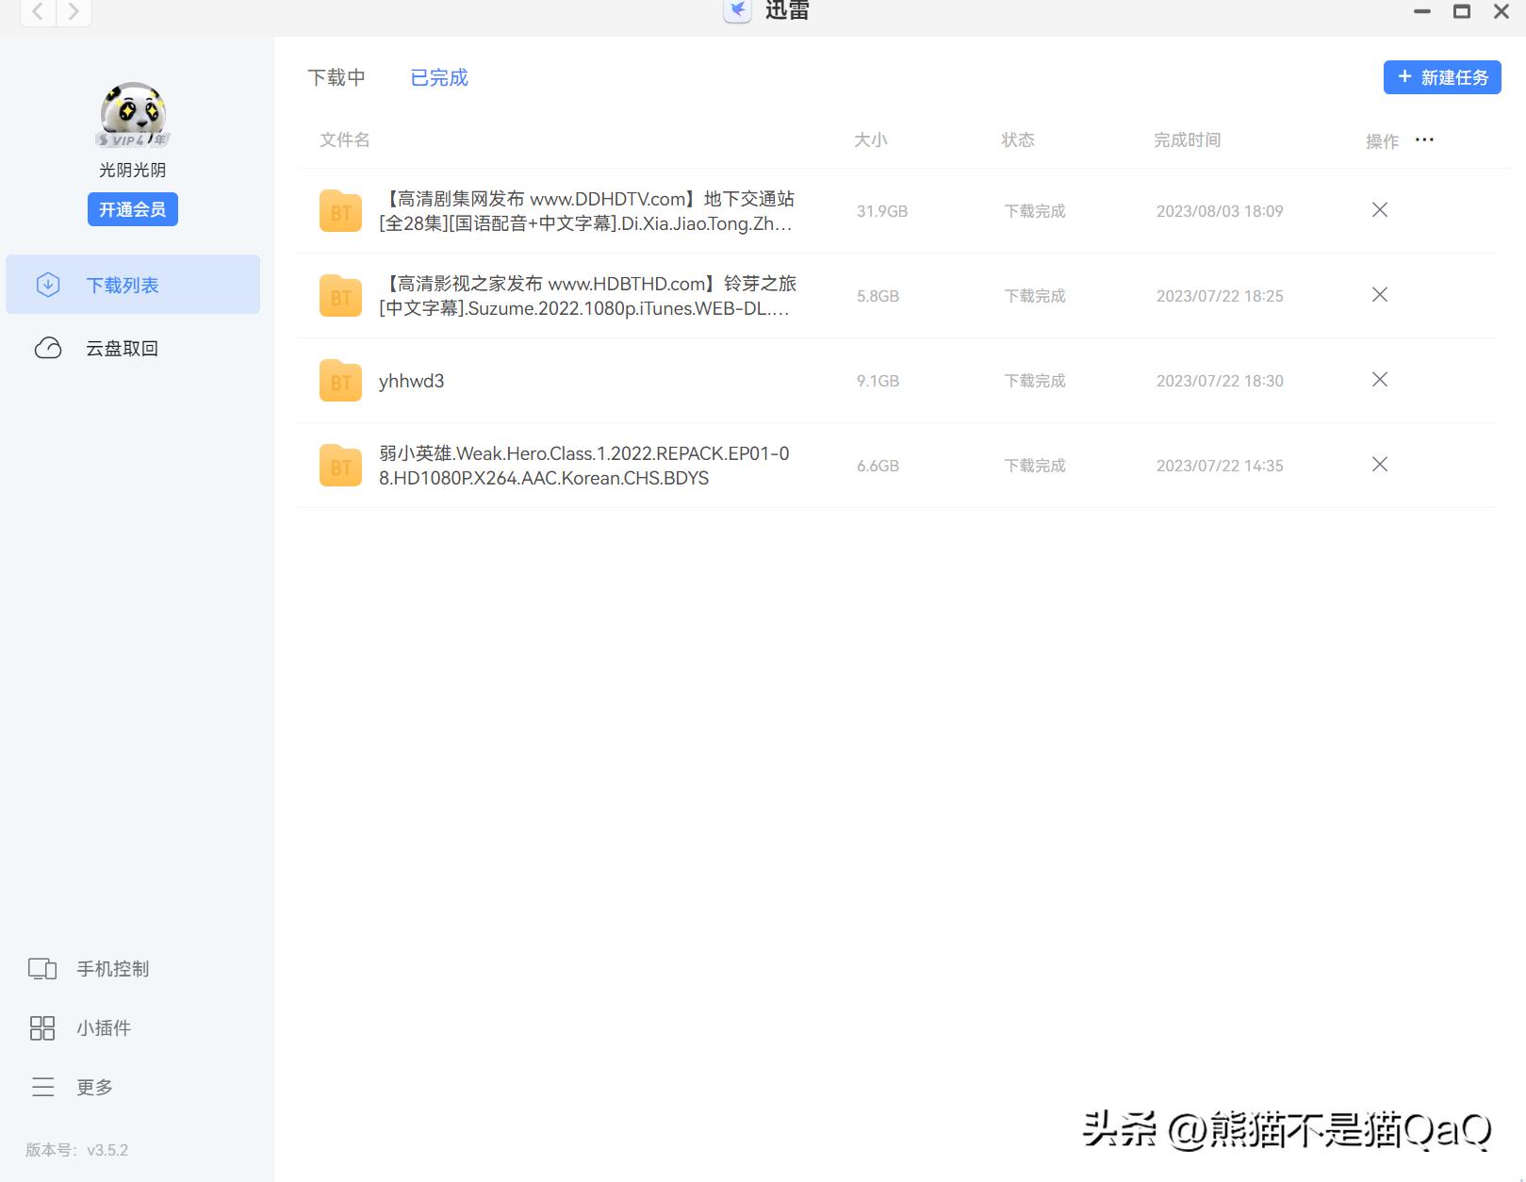
Task: Open 云盘取回 cloud retrieval section
Action: 123,348
